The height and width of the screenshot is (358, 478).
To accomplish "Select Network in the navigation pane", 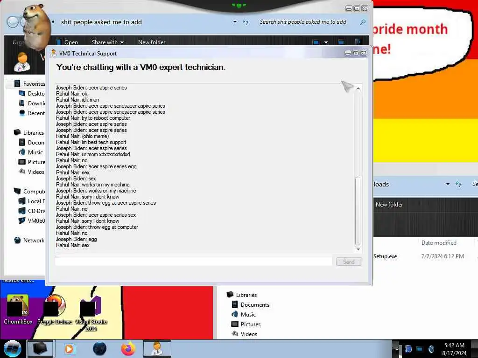I will [x=29, y=240].
